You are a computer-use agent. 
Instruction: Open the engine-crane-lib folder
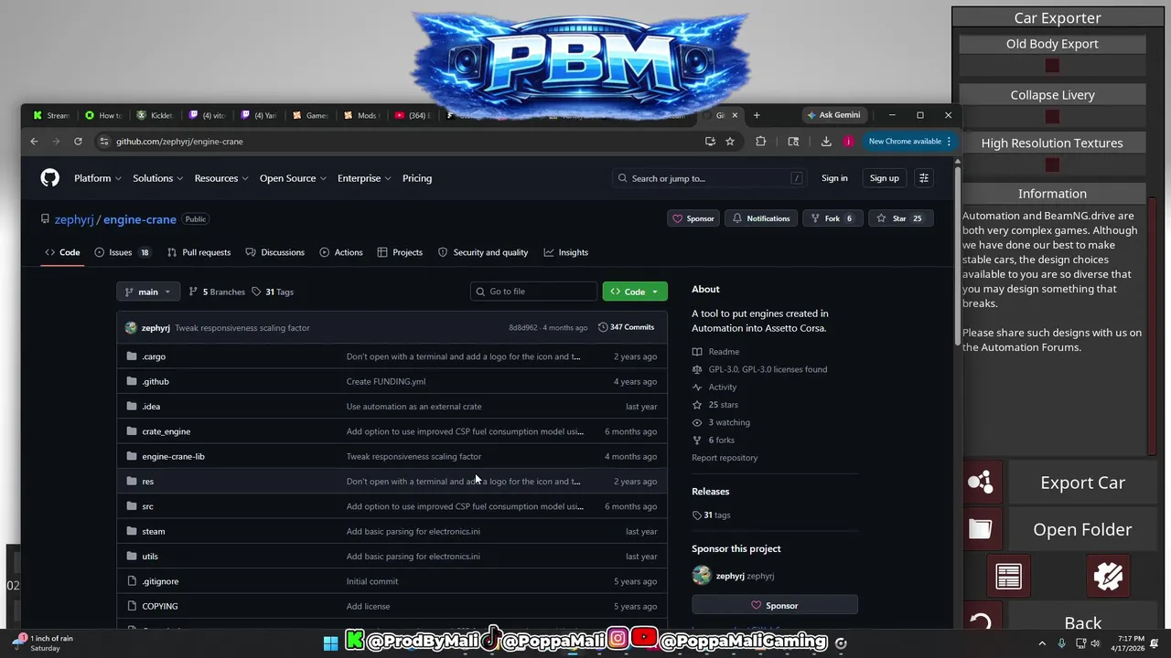pyautogui.click(x=173, y=456)
